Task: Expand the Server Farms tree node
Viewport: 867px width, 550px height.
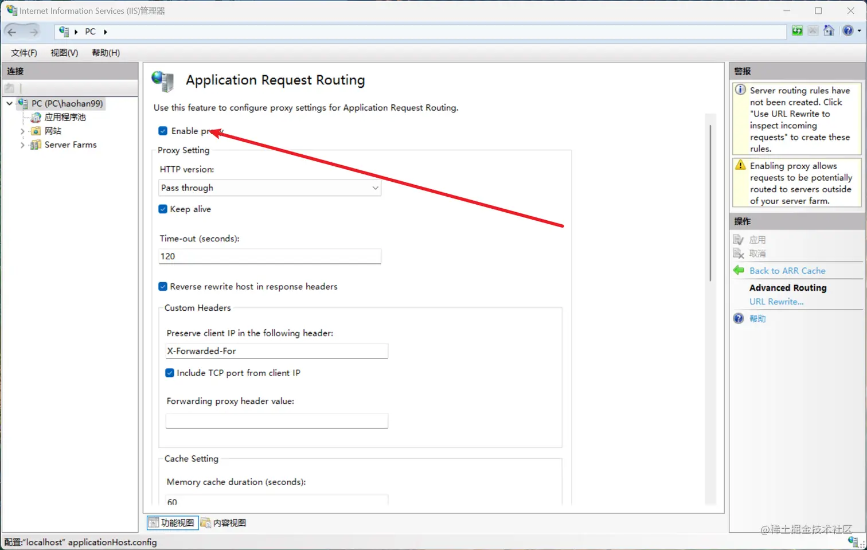Action: pos(22,145)
